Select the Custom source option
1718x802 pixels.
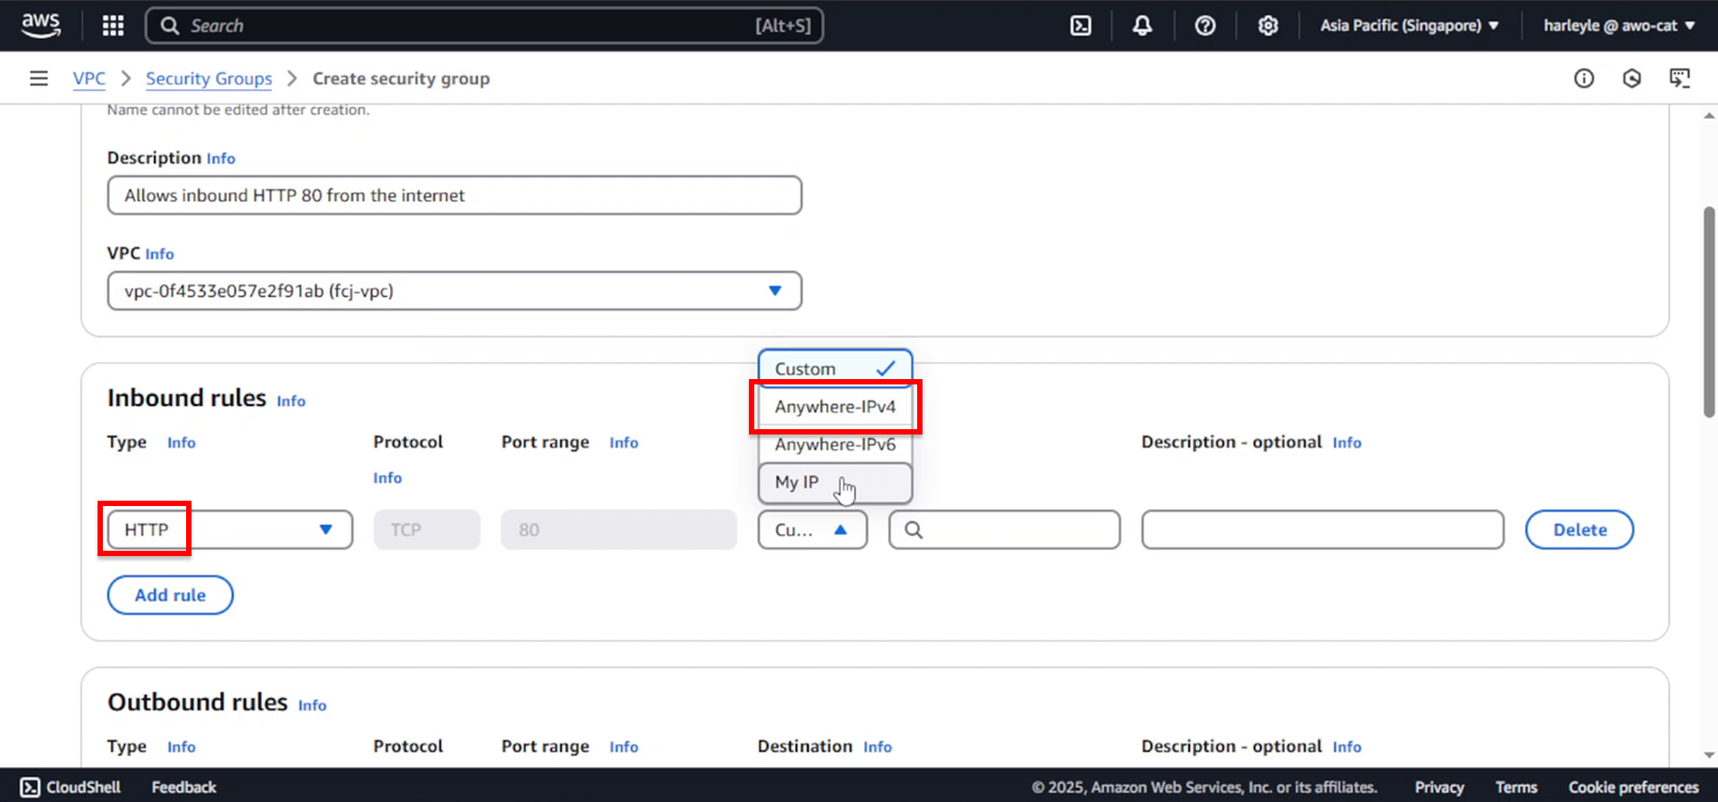pyautogui.click(x=835, y=368)
